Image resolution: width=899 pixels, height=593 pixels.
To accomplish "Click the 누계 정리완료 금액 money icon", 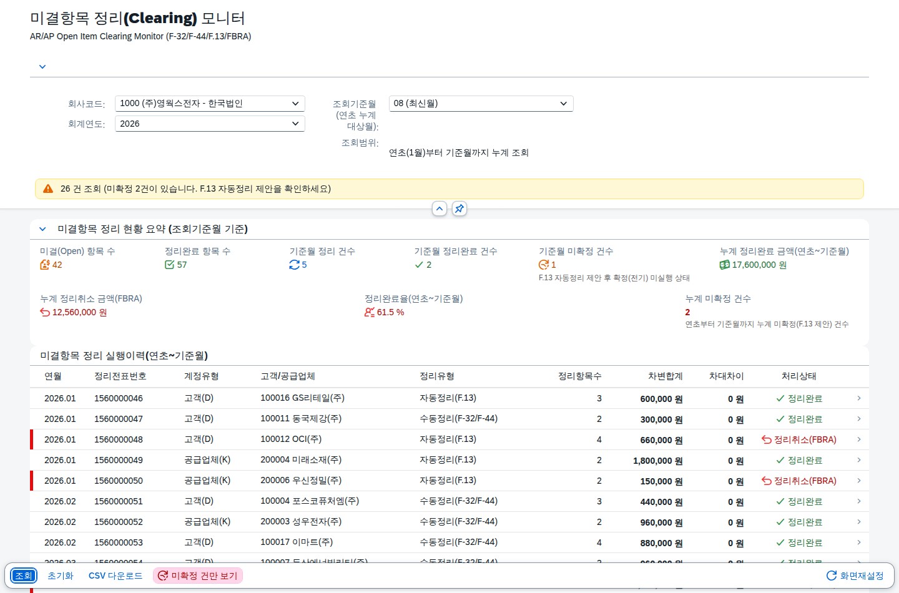I will coord(725,265).
